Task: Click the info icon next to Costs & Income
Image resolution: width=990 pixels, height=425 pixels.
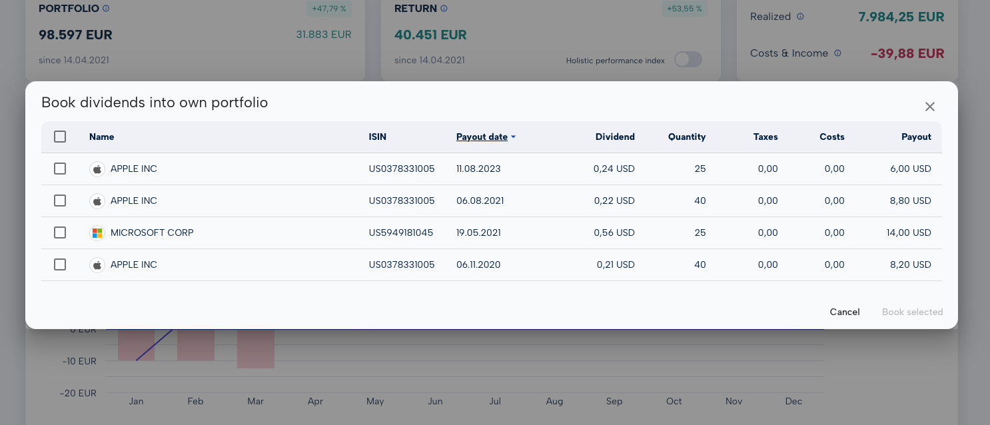Action: 837,53
